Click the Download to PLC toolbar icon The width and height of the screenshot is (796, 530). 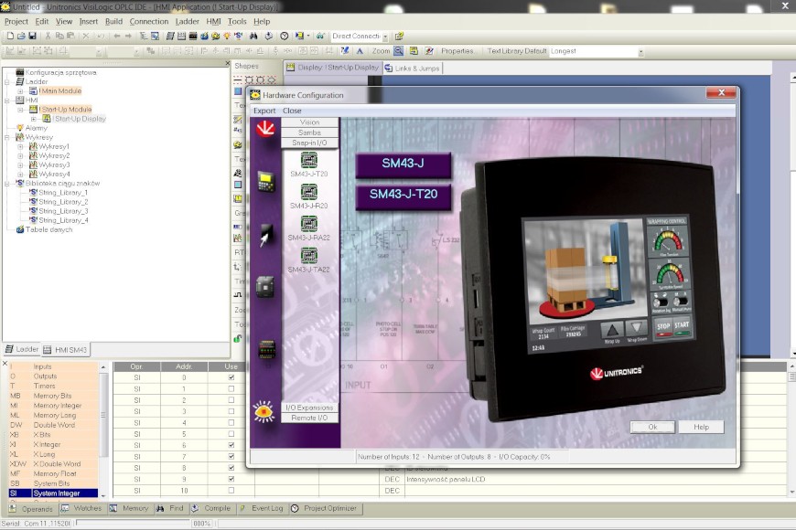click(x=269, y=36)
